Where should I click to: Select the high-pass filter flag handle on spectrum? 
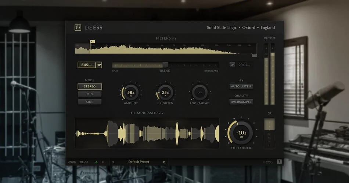point(92,42)
